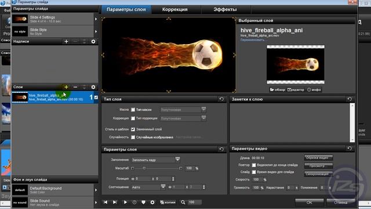Click position stepper arrows next to Y field
The height and width of the screenshot is (209, 371).
click(x=173, y=179)
